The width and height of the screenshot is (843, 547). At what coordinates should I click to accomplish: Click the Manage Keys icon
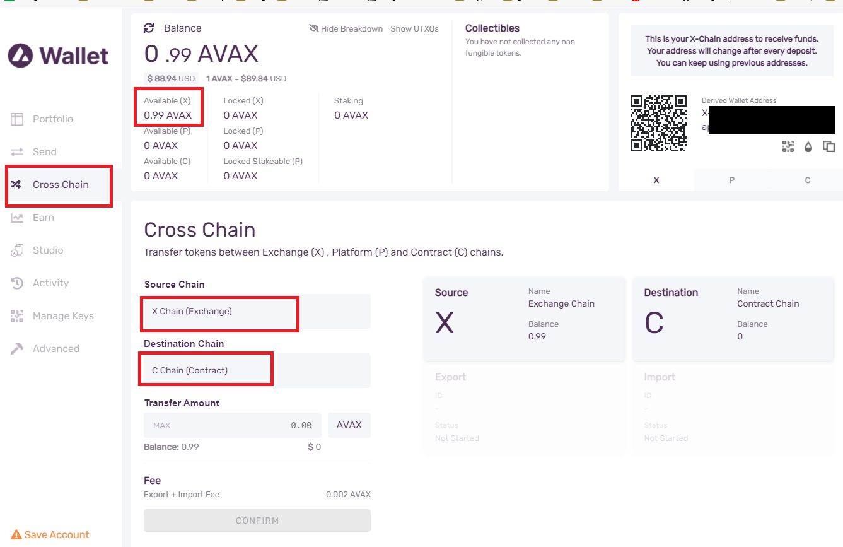(17, 315)
